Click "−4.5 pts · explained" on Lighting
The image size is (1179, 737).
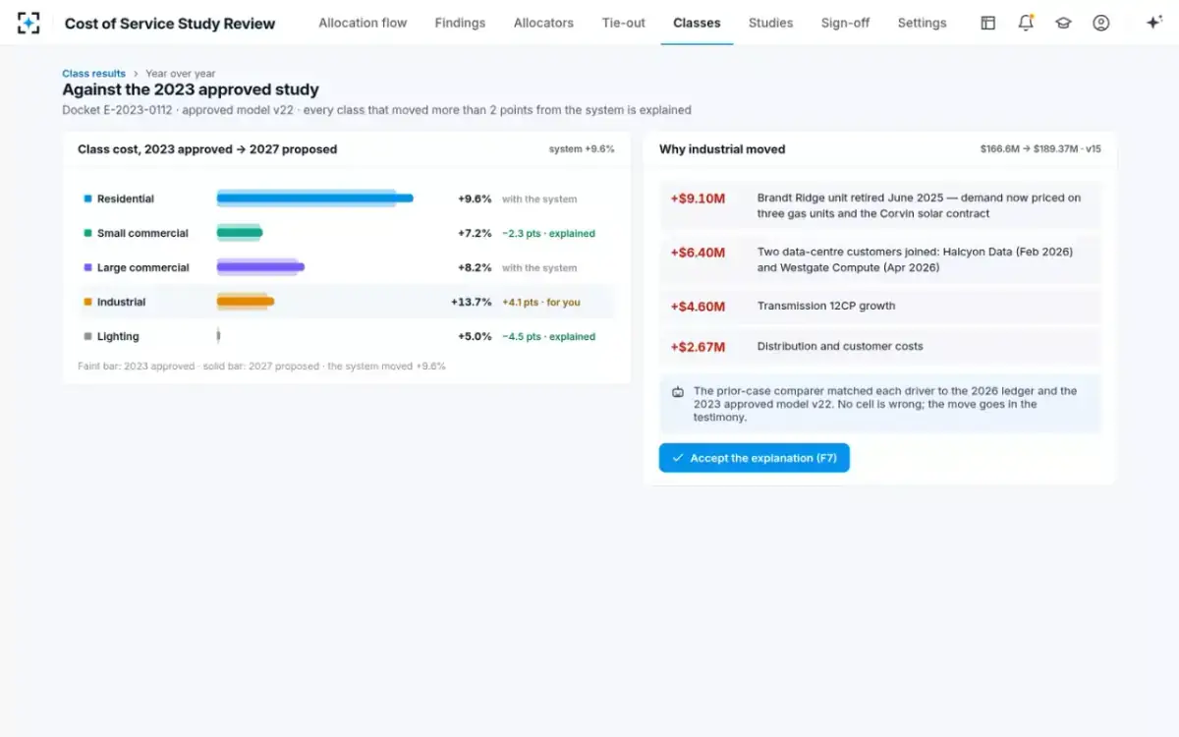[x=548, y=337]
